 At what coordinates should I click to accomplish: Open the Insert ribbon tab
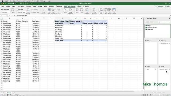pos(8,6)
